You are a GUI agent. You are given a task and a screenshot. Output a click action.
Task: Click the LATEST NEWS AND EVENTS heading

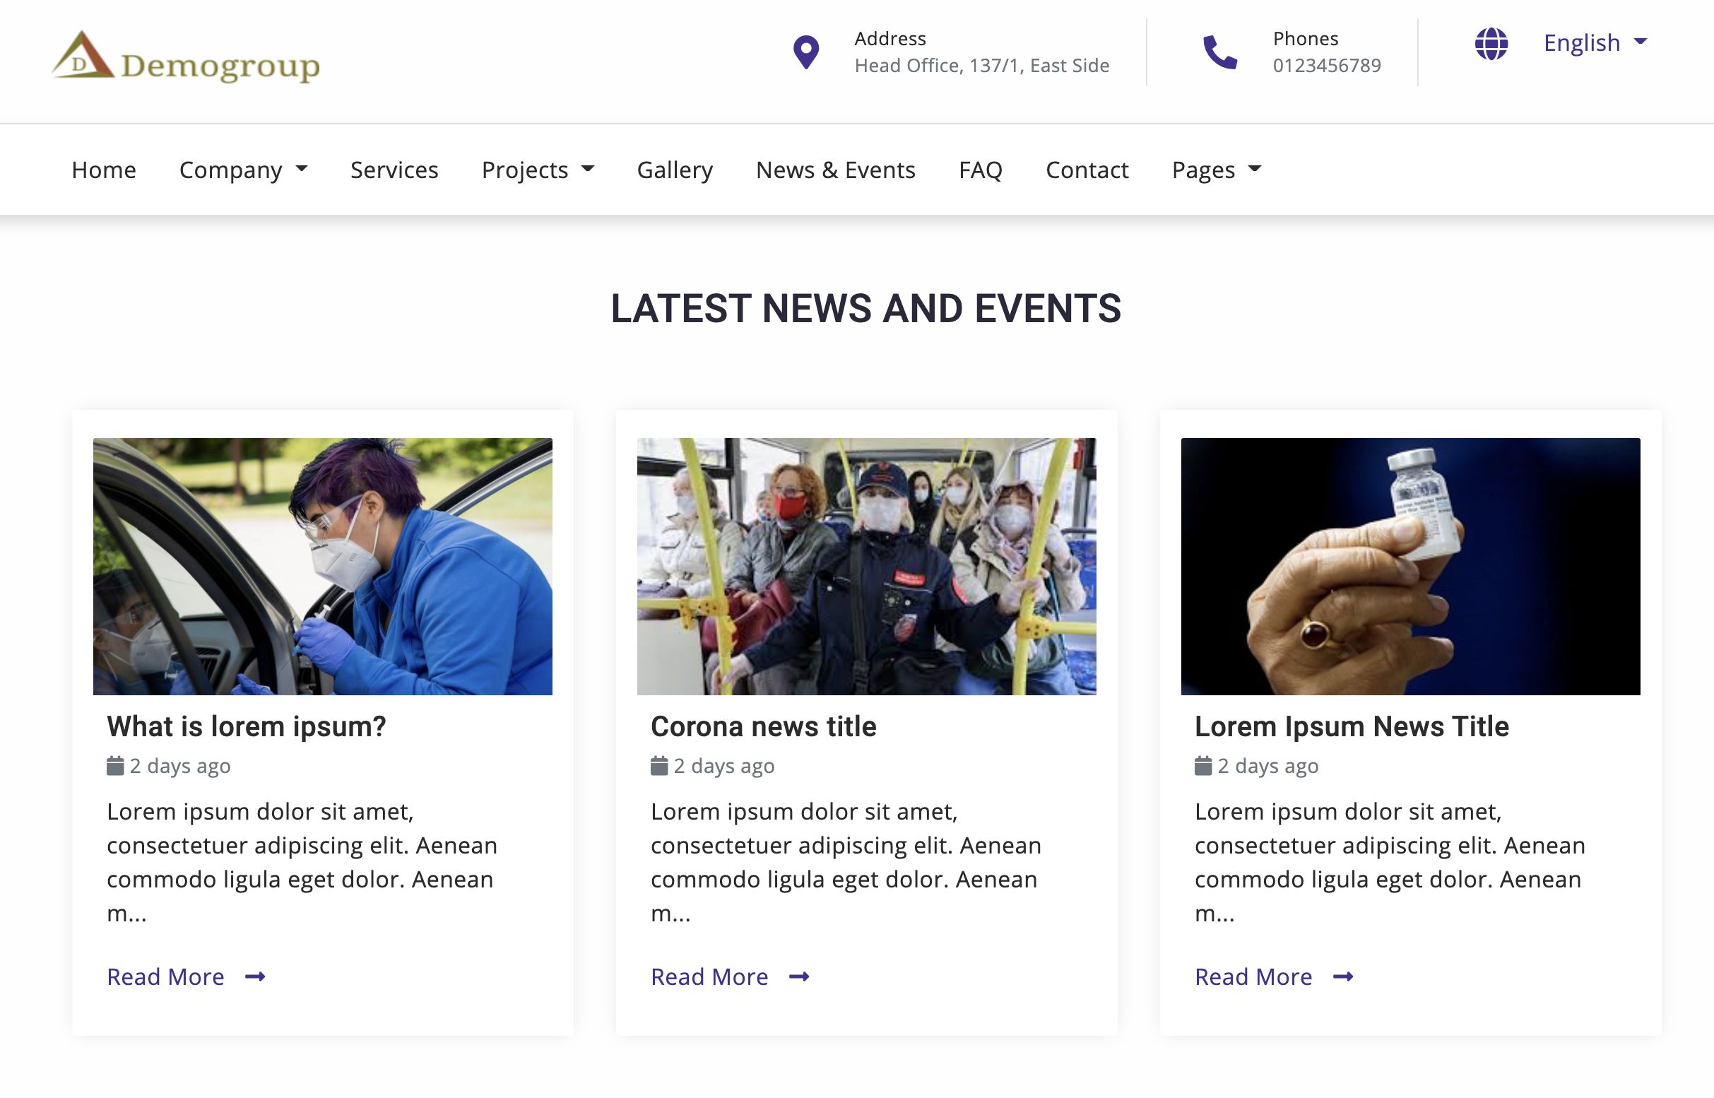pyautogui.click(x=865, y=309)
